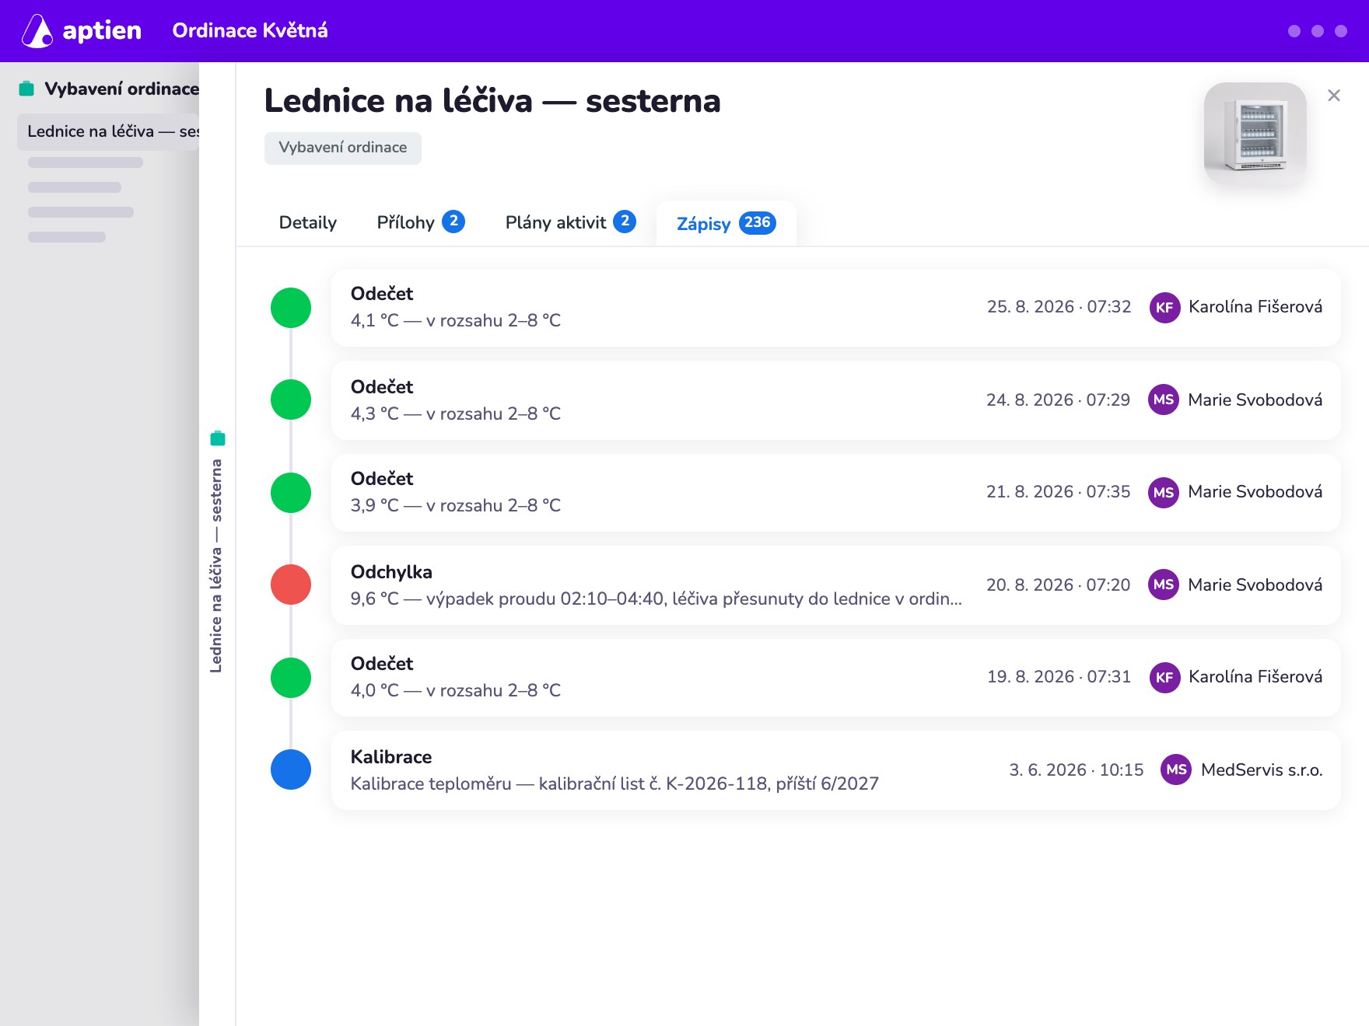
Task: Click the teal icon on the vertical strip
Action: coord(218,438)
